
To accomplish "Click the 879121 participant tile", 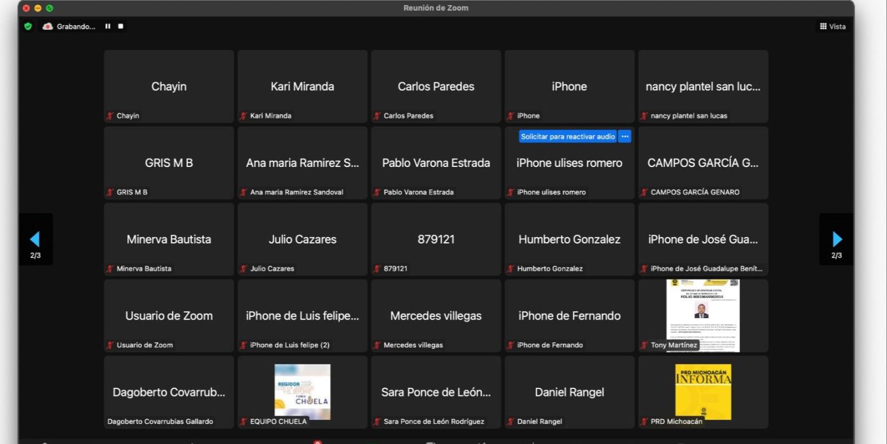I will (x=436, y=239).
